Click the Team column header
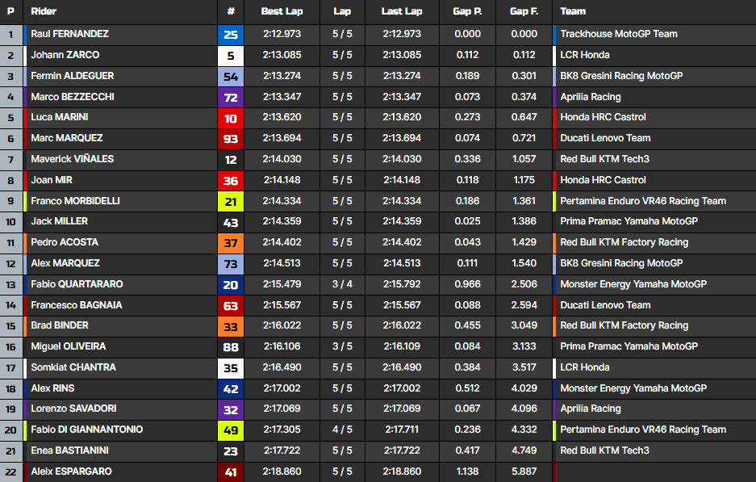Screen dimensions: 756x482 573,11
